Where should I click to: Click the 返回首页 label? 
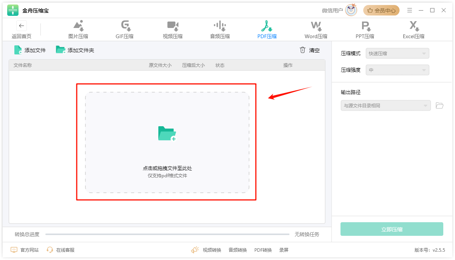pyautogui.click(x=22, y=36)
